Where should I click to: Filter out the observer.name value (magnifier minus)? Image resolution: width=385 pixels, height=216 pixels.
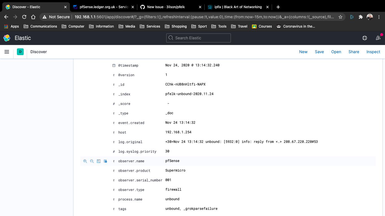pyautogui.click(x=92, y=161)
